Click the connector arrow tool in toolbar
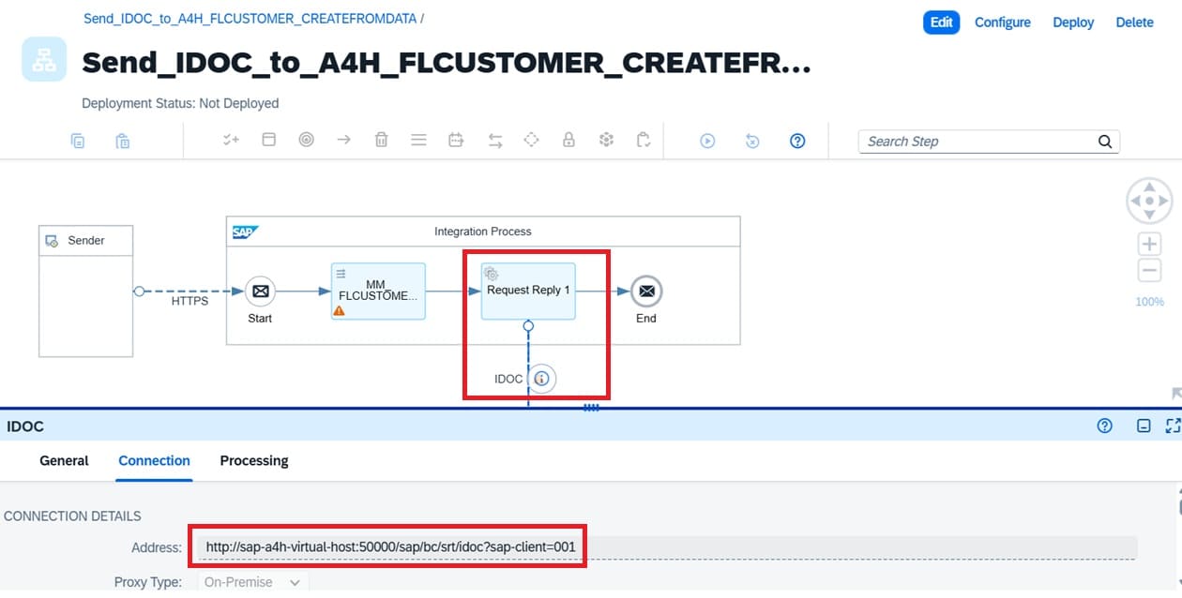 343,140
